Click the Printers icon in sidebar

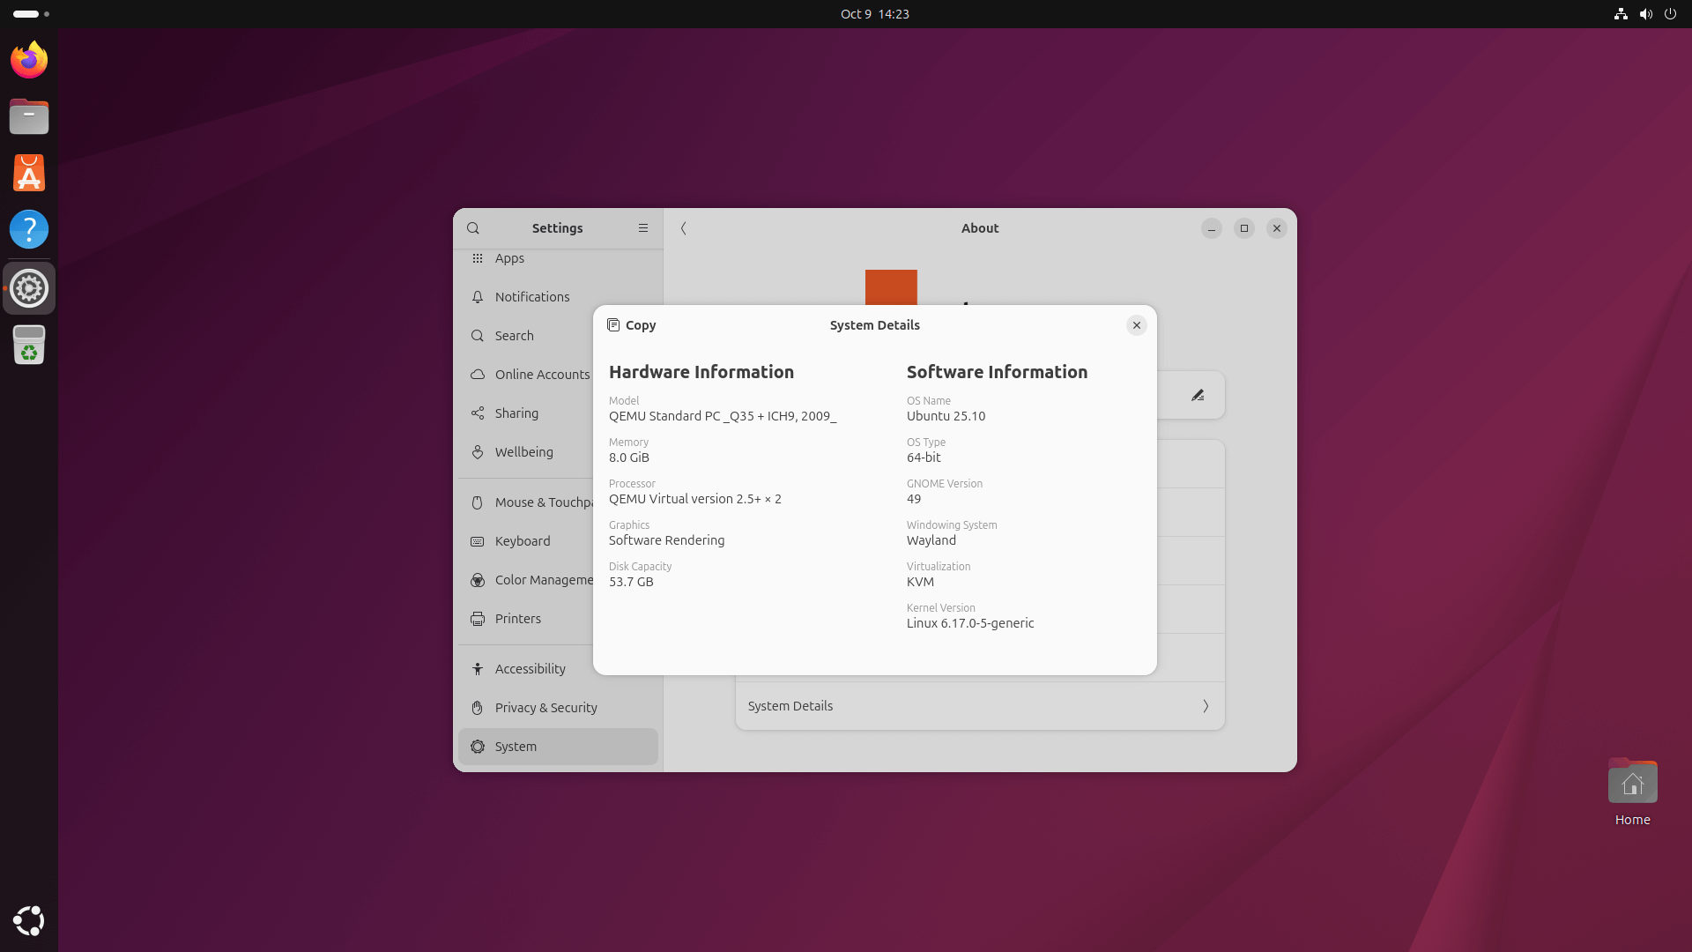tap(477, 619)
